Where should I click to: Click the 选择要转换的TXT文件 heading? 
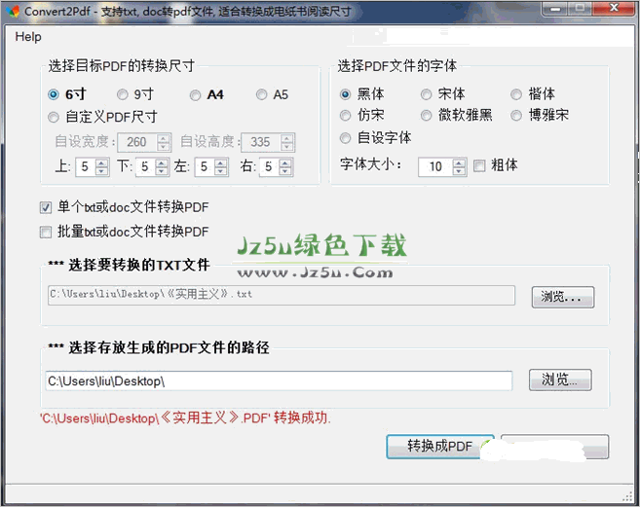coord(129,265)
